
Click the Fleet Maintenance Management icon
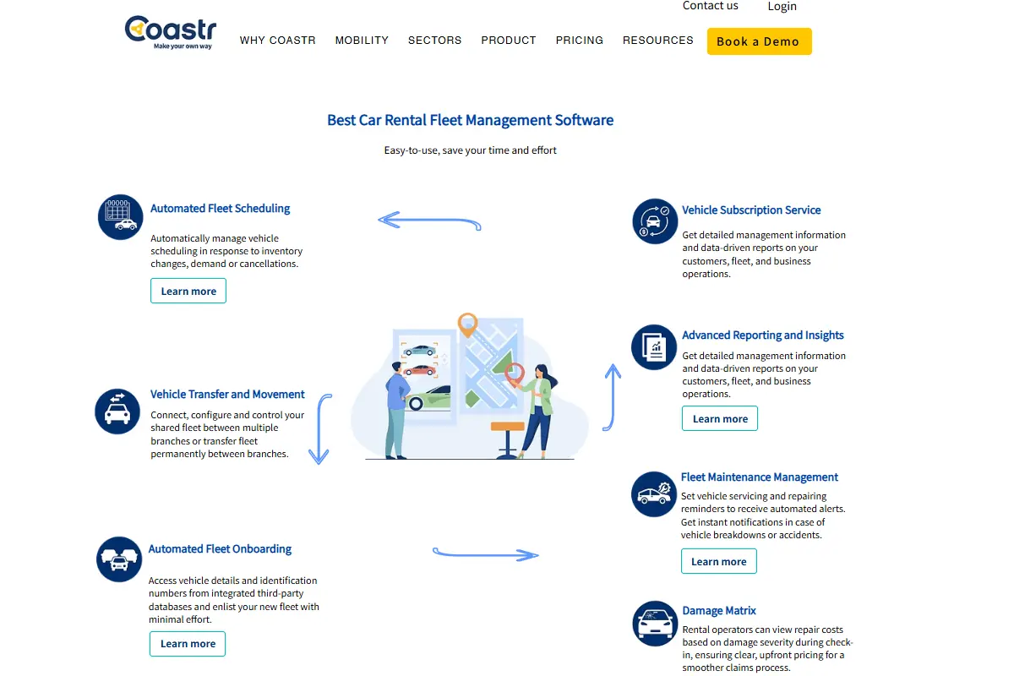point(654,494)
